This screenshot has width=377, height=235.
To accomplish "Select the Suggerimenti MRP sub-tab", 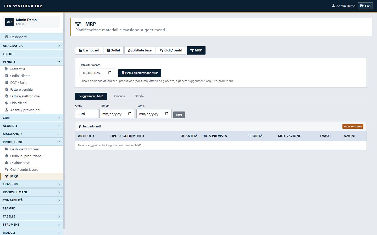I will [x=91, y=96].
